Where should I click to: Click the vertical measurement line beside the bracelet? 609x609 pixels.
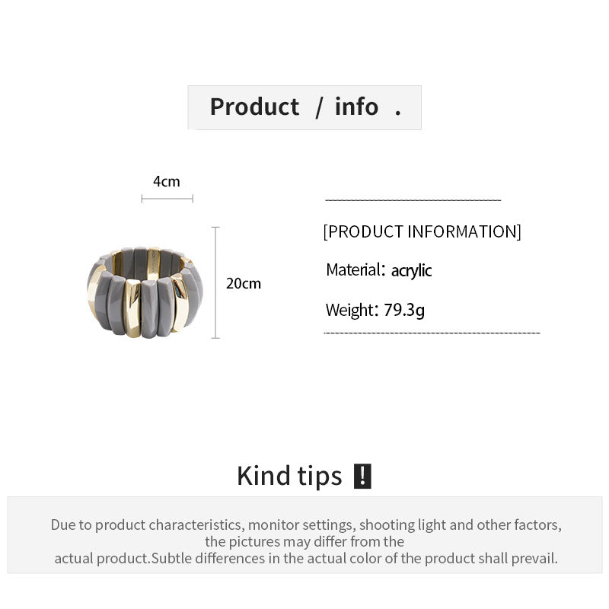[x=215, y=282]
